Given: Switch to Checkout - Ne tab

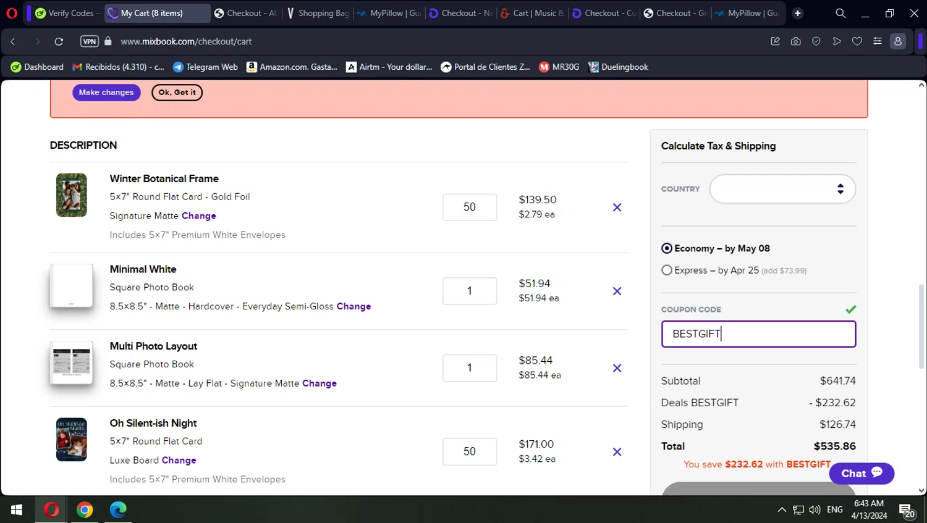Looking at the screenshot, I should pyautogui.click(x=460, y=13).
